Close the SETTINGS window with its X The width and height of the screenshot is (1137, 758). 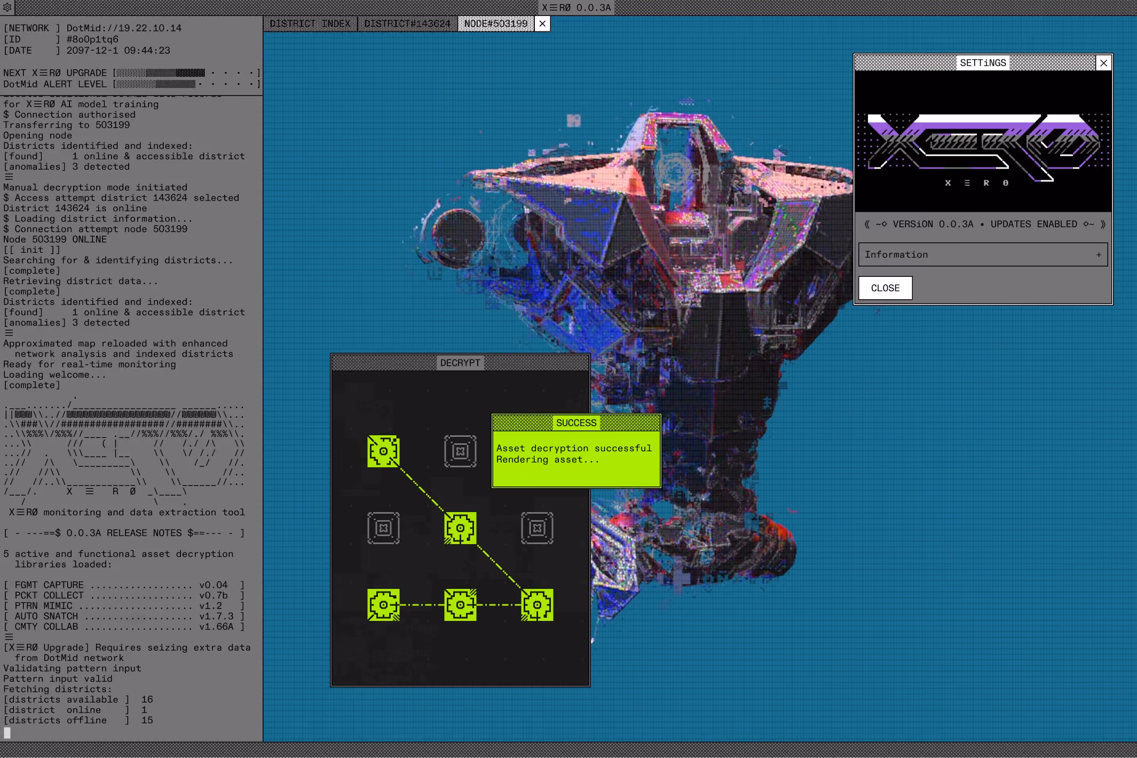point(1103,63)
